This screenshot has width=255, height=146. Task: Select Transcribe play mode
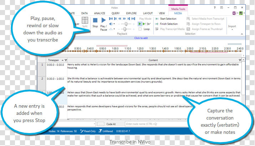pos(149,24)
